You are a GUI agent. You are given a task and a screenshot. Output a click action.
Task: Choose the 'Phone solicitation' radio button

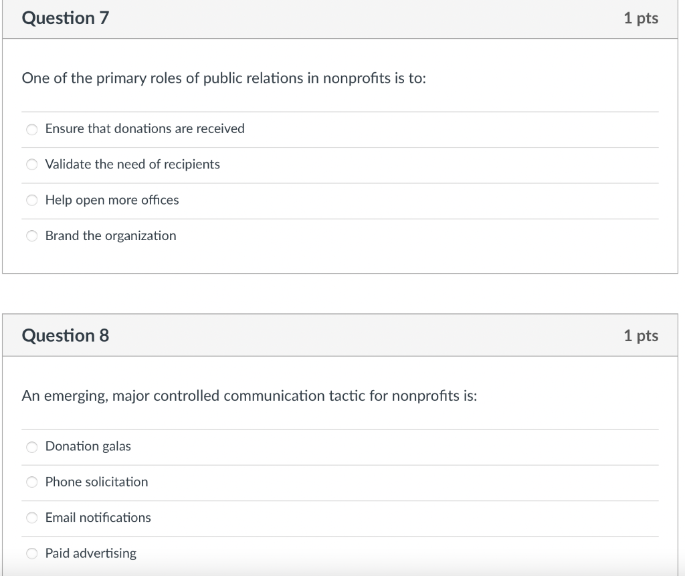[32, 482]
